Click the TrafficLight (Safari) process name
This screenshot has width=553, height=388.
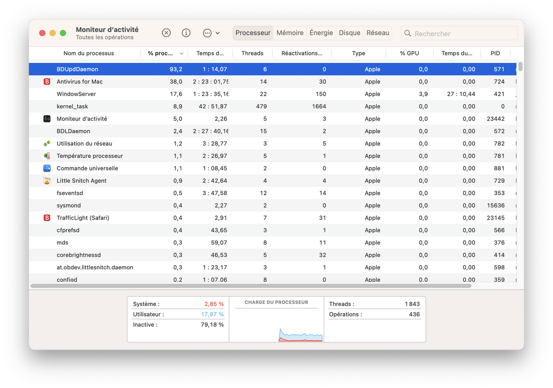point(83,218)
